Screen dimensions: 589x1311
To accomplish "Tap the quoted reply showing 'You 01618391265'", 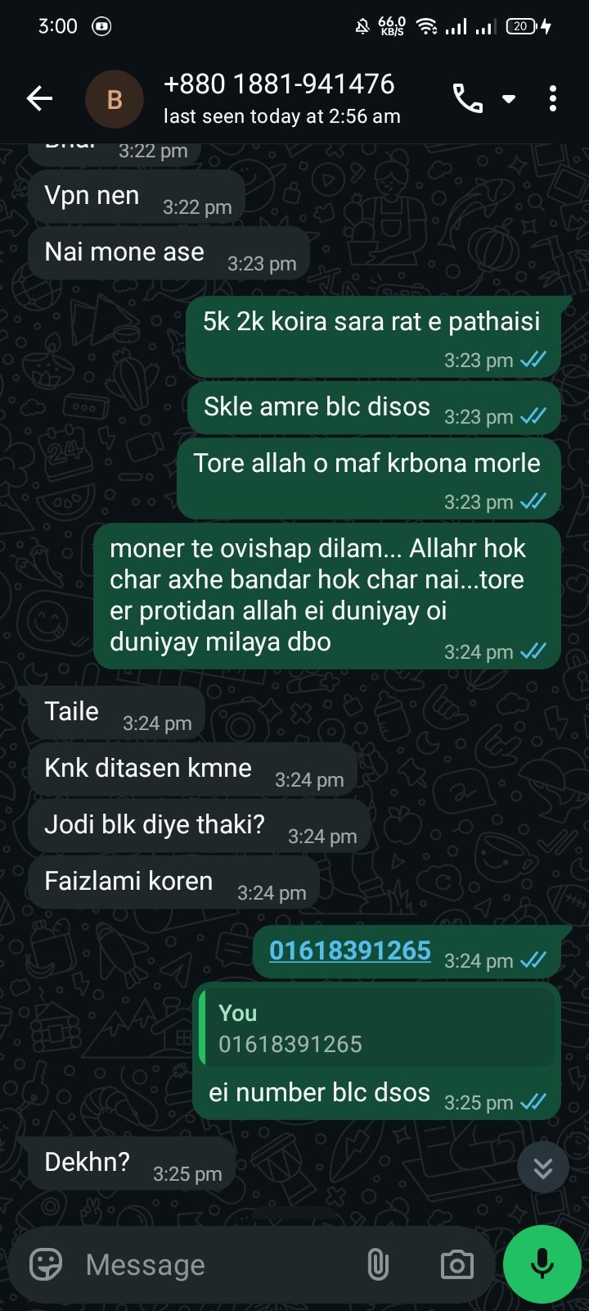I will [x=377, y=1028].
